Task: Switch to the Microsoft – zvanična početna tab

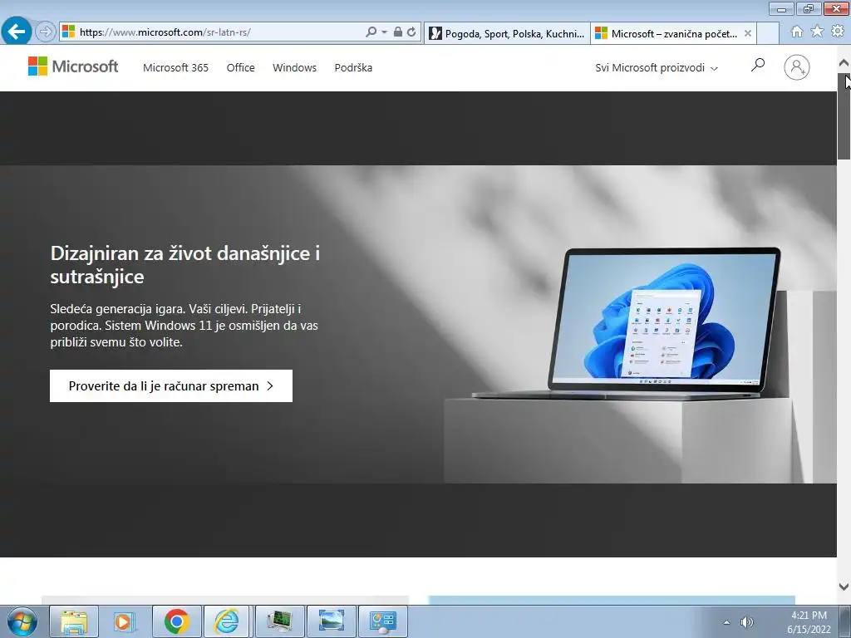Action: (673, 33)
